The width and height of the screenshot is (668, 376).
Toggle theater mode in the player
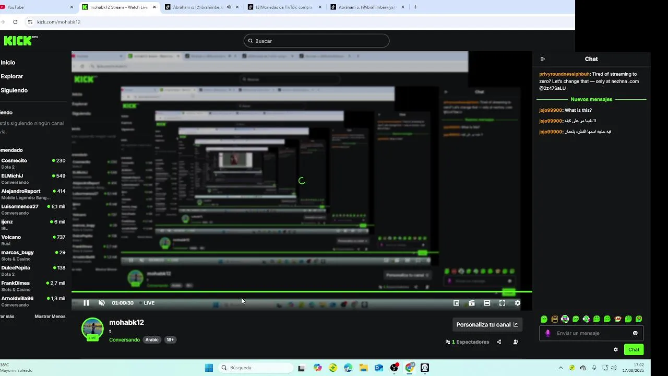[x=487, y=303]
